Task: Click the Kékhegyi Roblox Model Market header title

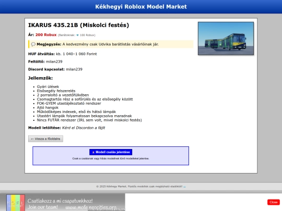Action: click(141, 7)
